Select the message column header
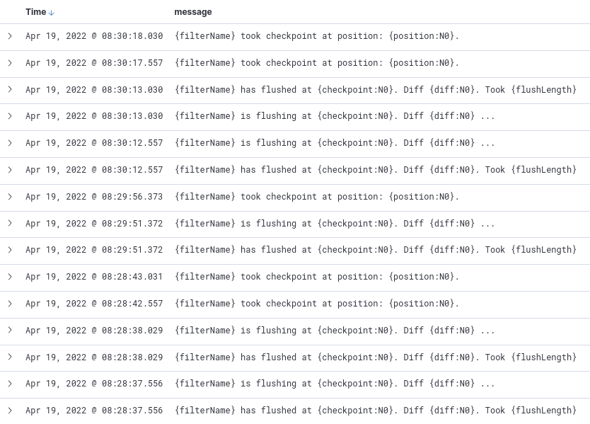Screen dimensions: 590x424 [x=193, y=12]
